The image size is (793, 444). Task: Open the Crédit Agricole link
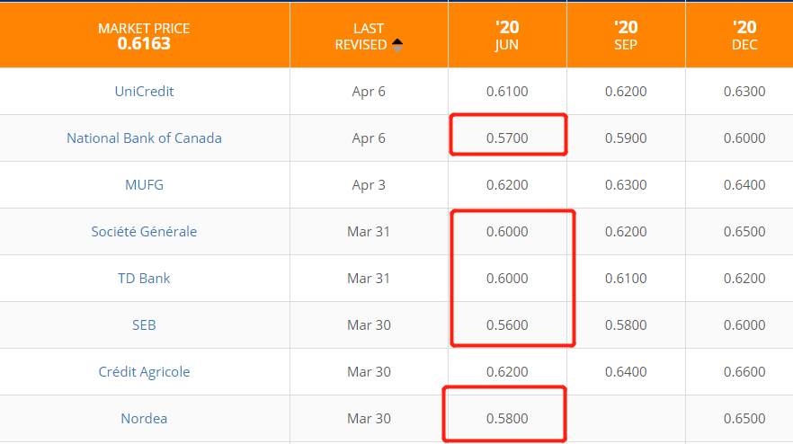pyautogui.click(x=144, y=372)
